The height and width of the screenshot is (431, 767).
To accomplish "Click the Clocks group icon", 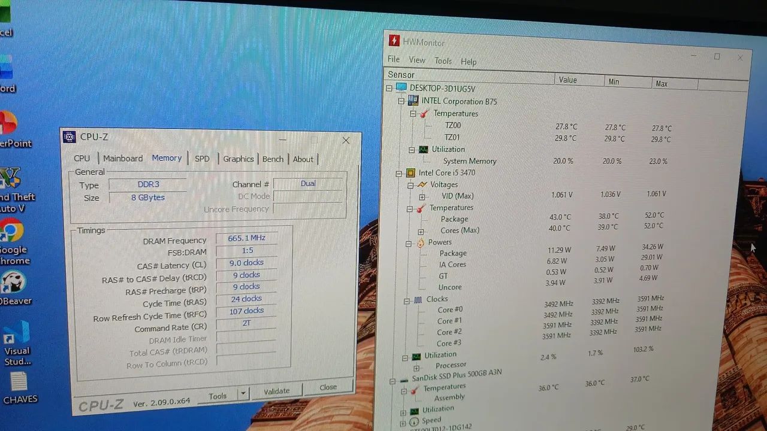I will (x=418, y=299).
